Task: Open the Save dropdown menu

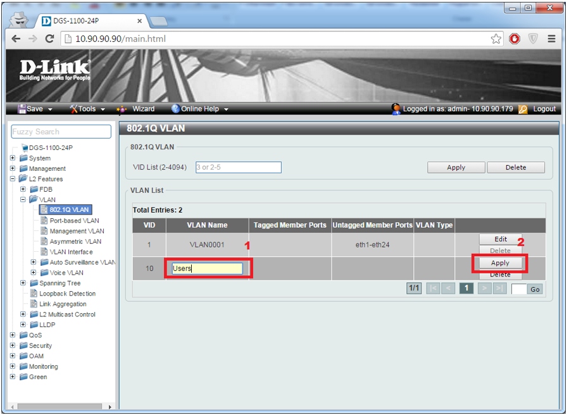Action: pos(35,109)
